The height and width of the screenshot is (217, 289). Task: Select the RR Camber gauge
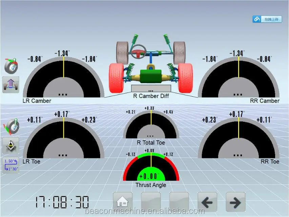point(239,77)
